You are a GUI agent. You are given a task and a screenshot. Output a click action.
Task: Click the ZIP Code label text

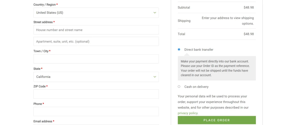(x=39, y=86)
